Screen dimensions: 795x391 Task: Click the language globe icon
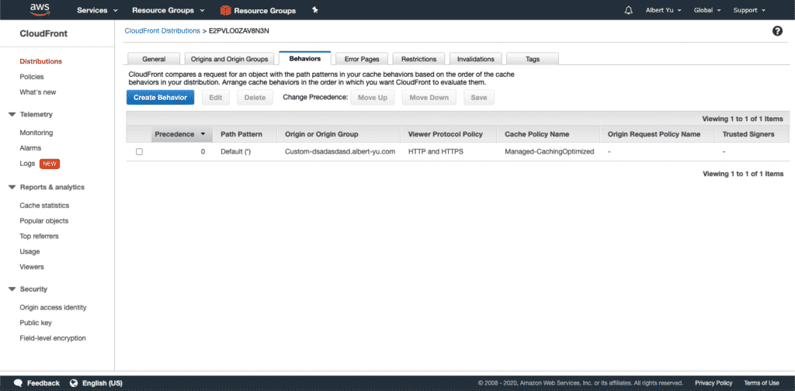click(74, 383)
